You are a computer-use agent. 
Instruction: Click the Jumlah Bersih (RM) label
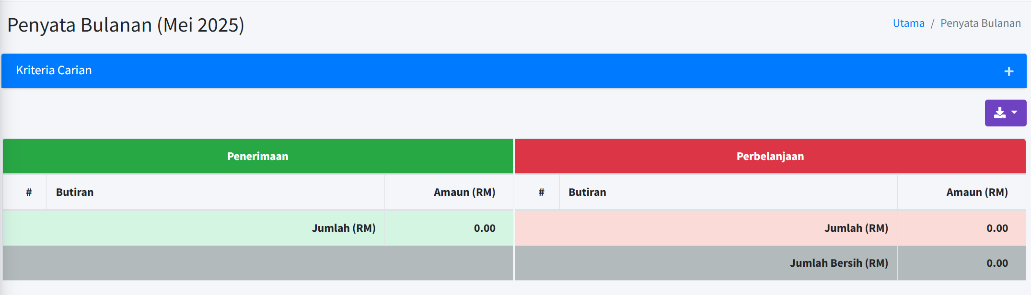click(838, 263)
